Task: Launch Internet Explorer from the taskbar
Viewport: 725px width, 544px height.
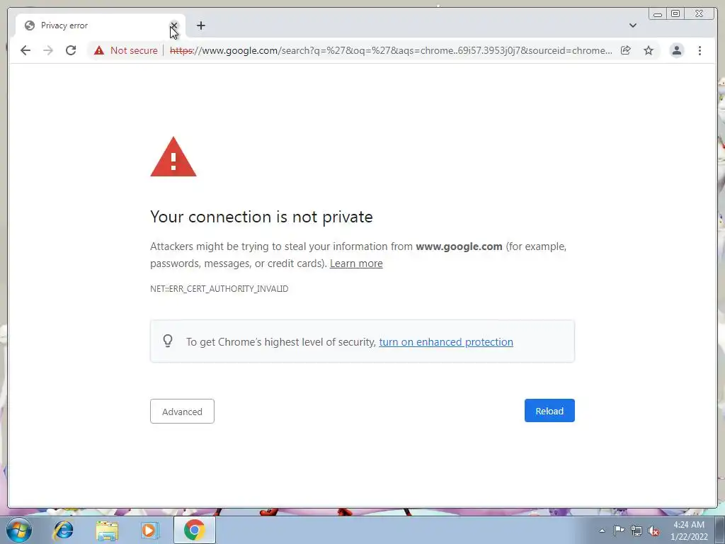Action: (x=63, y=530)
